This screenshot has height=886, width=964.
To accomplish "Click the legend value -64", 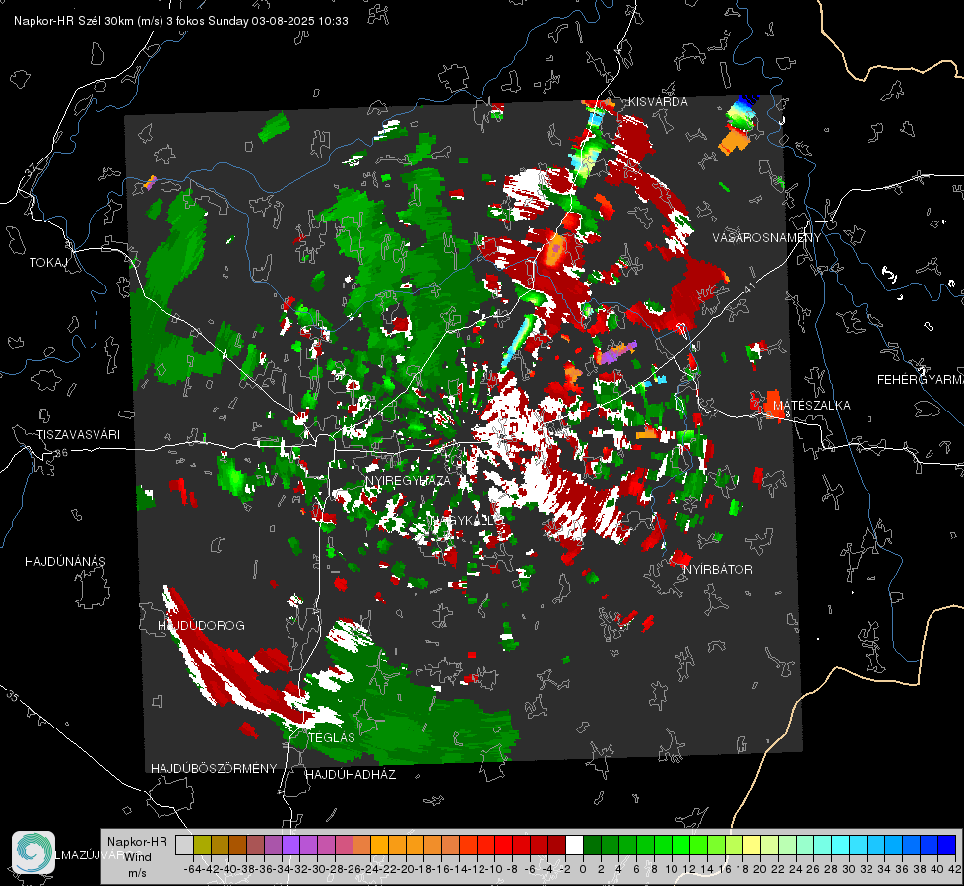I will coord(192,869).
